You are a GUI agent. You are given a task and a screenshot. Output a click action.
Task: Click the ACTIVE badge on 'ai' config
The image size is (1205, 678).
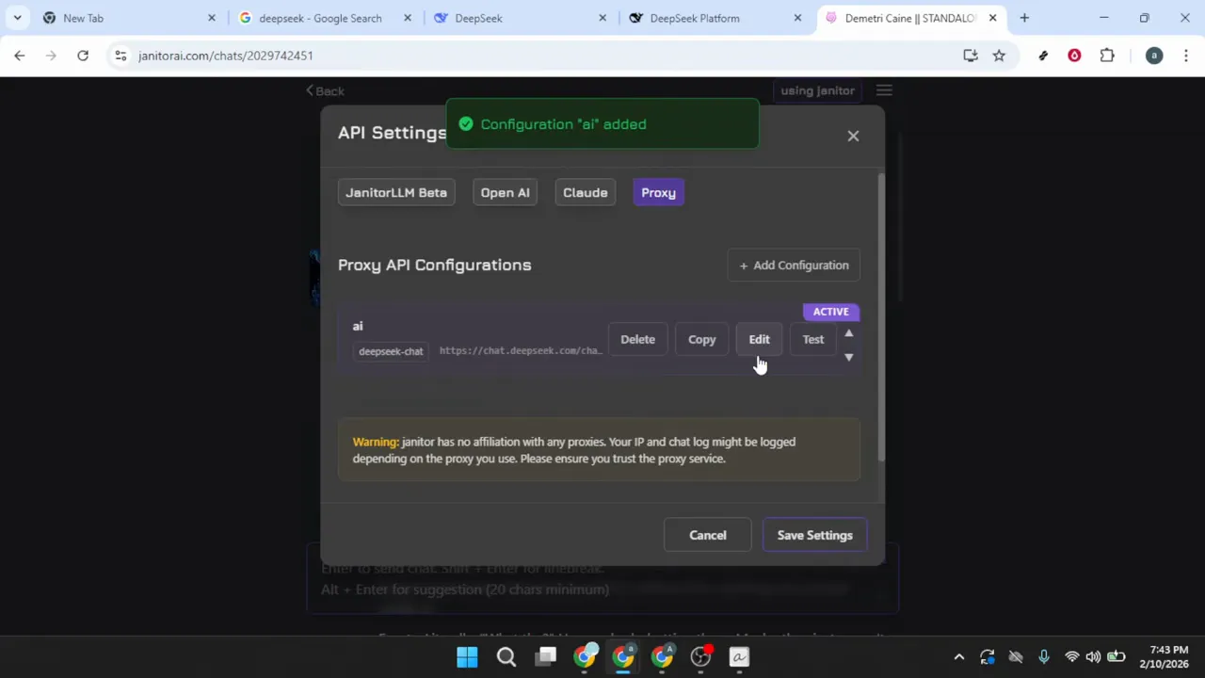[830, 312]
